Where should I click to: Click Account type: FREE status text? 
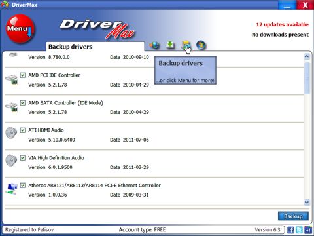(142, 229)
